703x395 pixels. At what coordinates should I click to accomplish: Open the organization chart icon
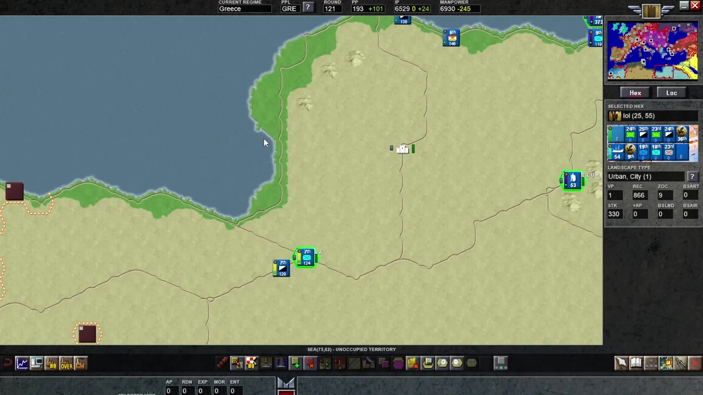[651, 363]
